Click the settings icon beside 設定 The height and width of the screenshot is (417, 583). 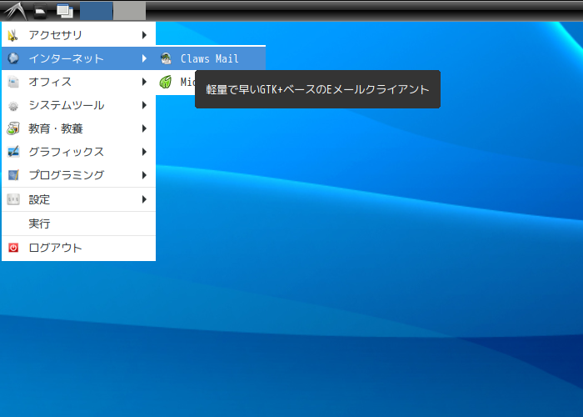[13, 199]
